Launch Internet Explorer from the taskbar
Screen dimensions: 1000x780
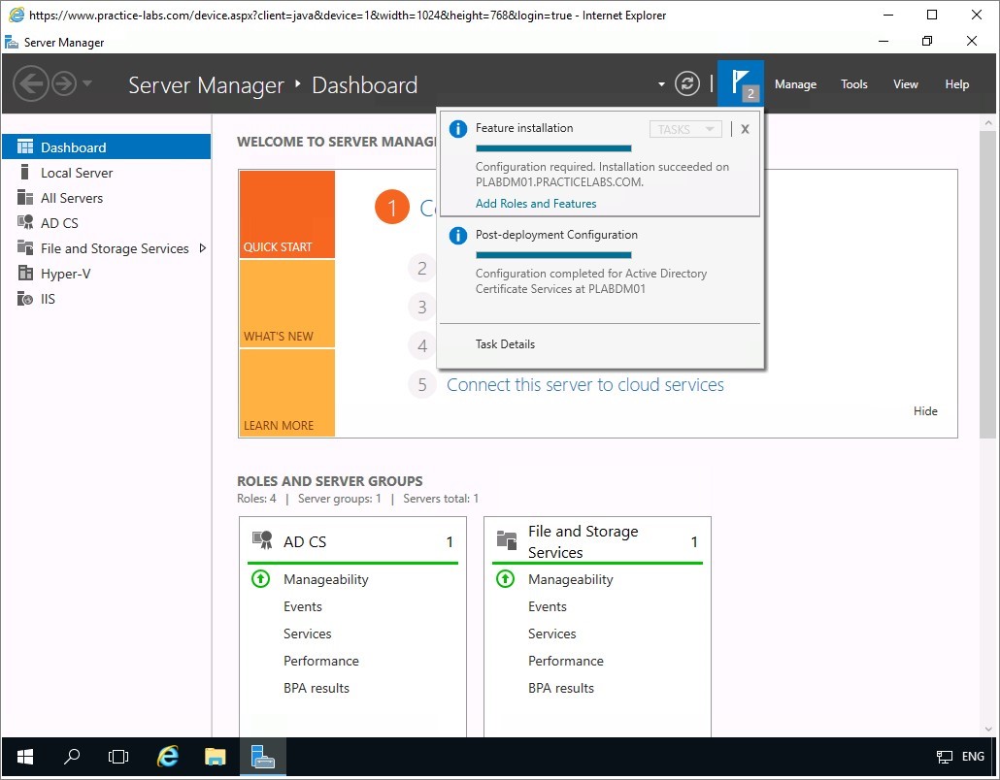pyautogui.click(x=168, y=757)
